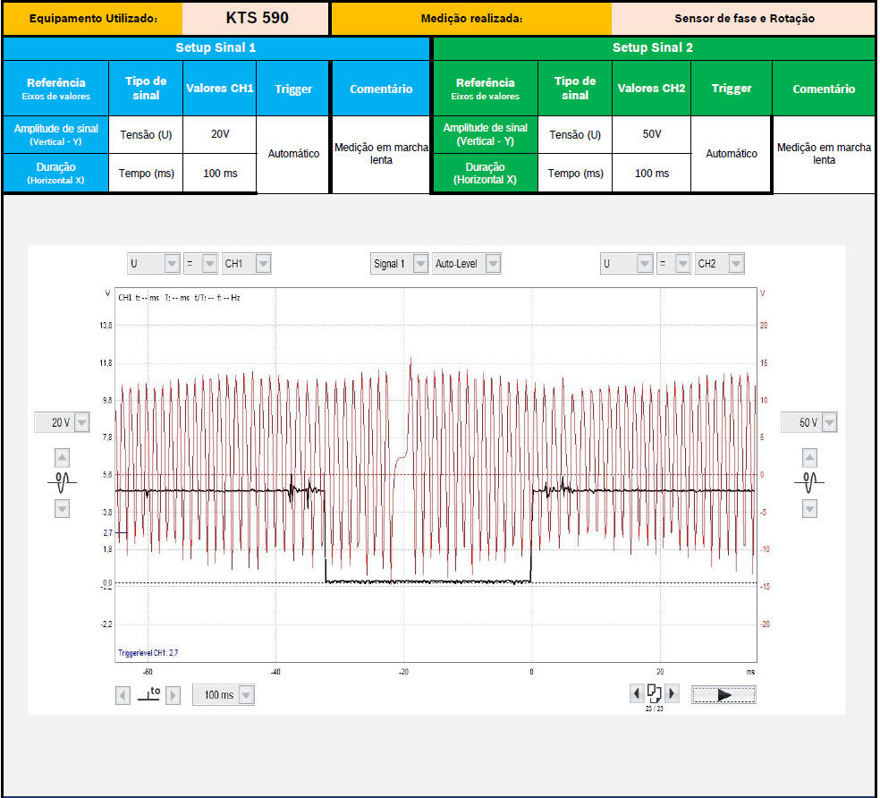This screenshot has height=798, width=880.
Task: Click the CH1 waveform position icon
Action: pyautogui.click(x=62, y=482)
